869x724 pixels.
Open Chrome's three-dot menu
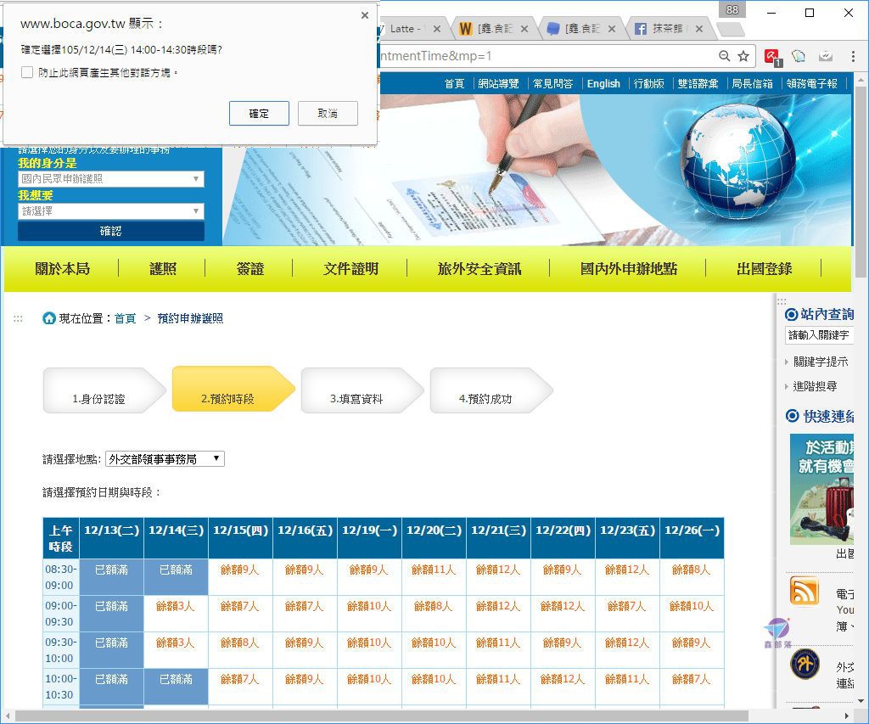point(852,56)
